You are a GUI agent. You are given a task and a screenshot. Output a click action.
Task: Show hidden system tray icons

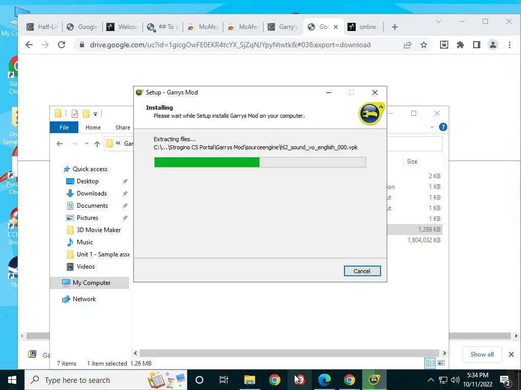pos(430,380)
